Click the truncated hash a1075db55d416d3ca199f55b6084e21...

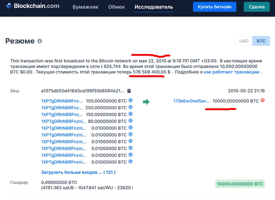point(82,91)
